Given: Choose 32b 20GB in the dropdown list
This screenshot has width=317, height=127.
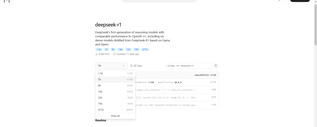Looking at the screenshot, I should tap(115, 98).
